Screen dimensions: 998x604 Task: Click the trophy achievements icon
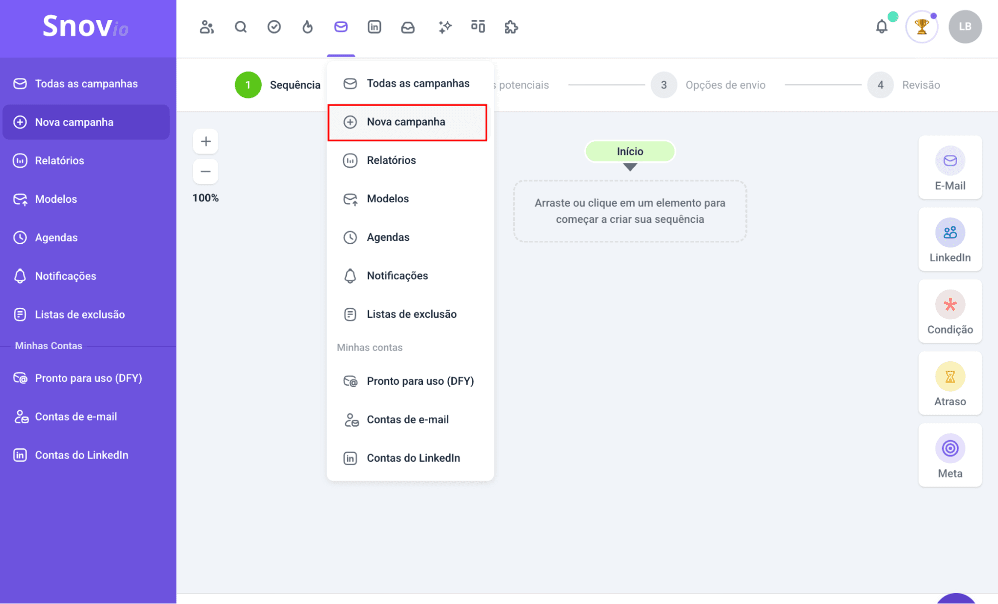(922, 26)
